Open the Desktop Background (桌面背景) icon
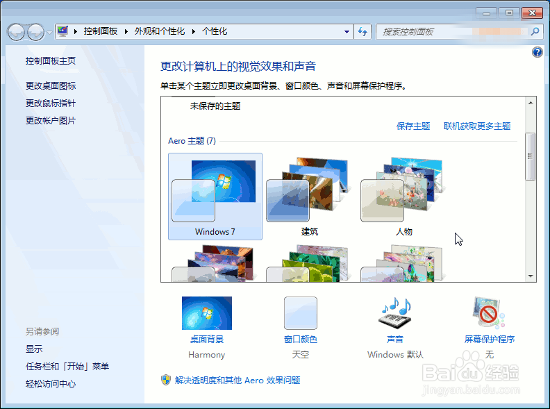 click(x=207, y=313)
